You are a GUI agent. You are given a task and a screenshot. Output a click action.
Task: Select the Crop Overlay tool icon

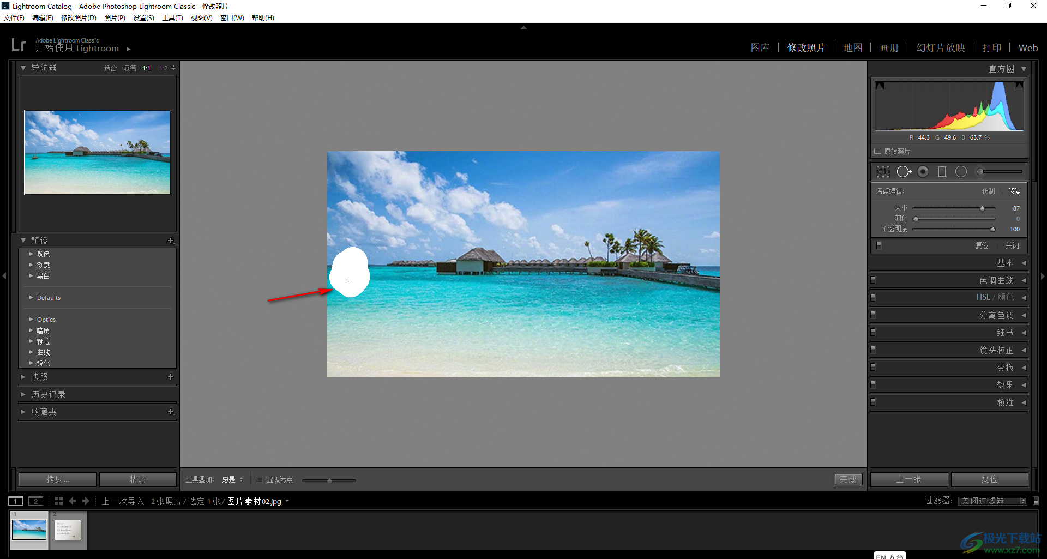click(x=883, y=172)
